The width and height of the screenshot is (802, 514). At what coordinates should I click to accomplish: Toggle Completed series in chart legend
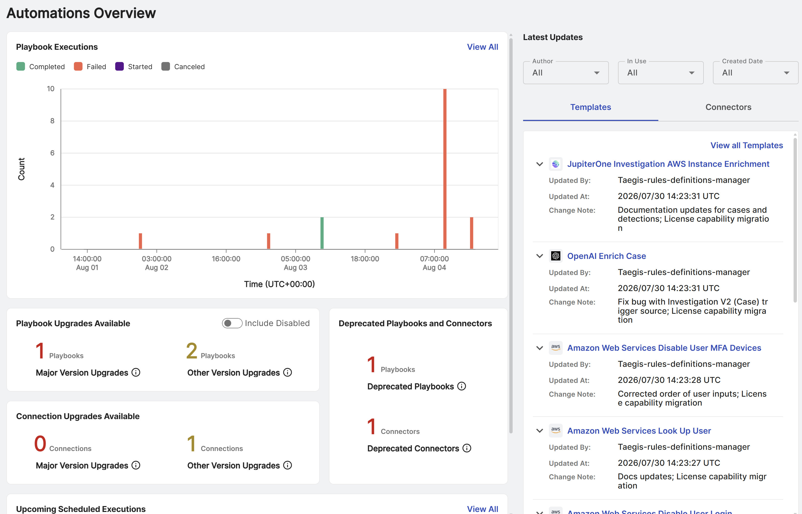pyautogui.click(x=40, y=66)
